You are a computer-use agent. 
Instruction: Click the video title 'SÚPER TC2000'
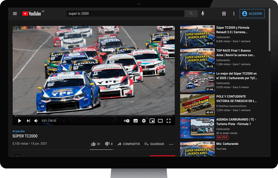(x=25, y=136)
